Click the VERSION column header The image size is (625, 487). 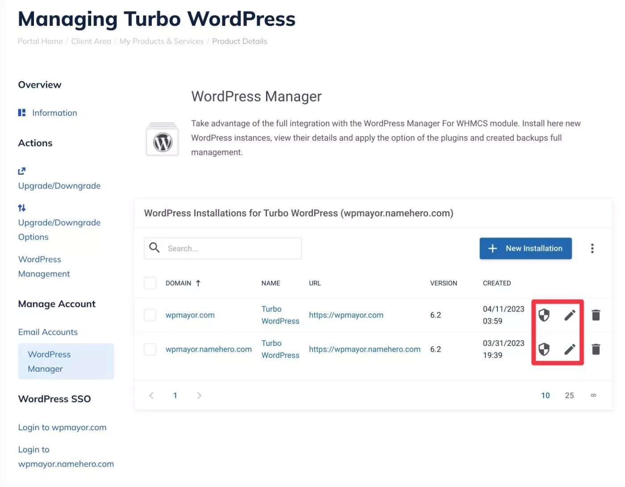point(443,283)
